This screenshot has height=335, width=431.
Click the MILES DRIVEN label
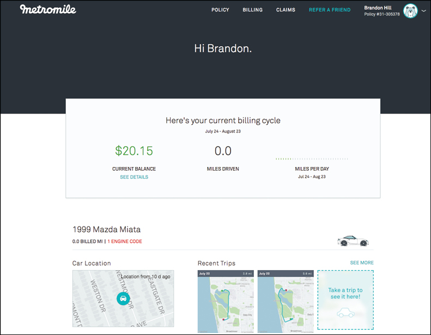point(223,169)
